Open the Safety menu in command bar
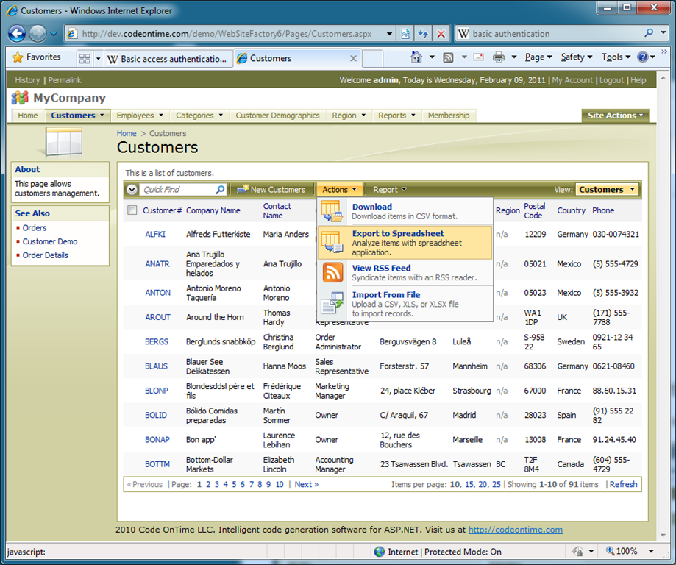 tap(577, 57)
